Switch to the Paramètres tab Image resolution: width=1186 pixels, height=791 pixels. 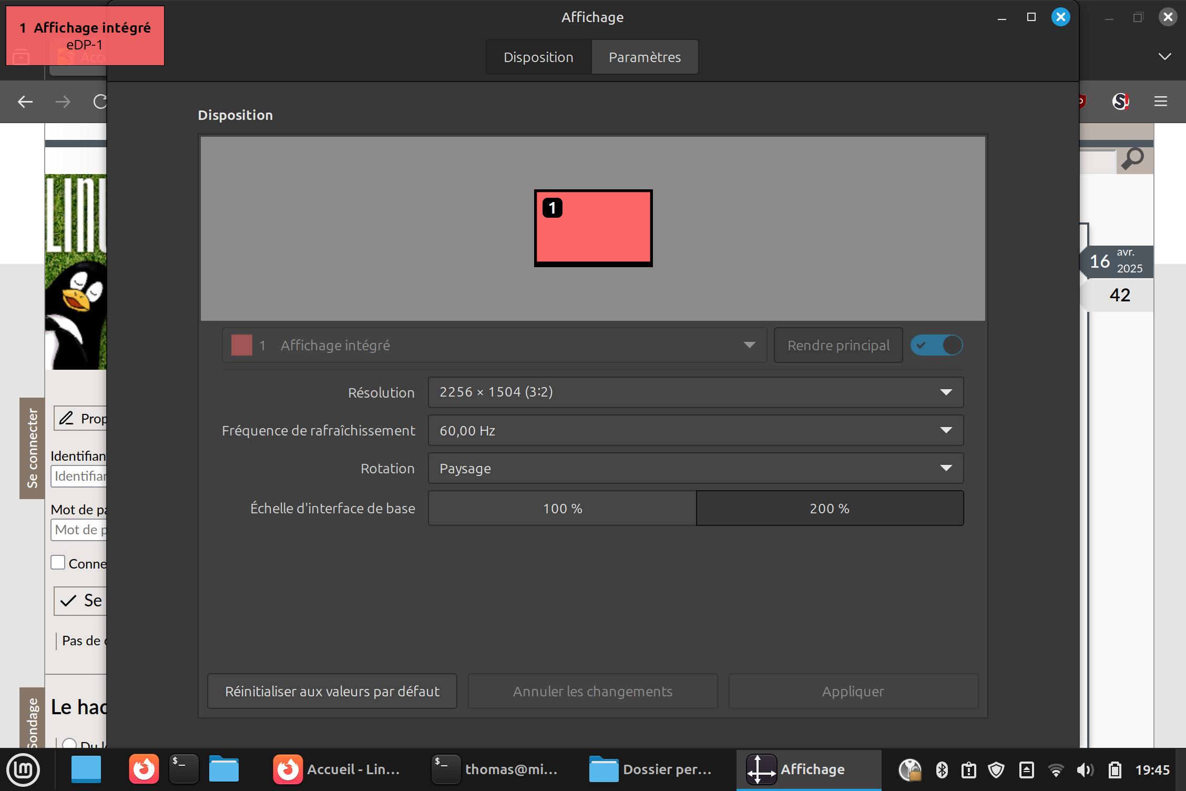645,57
